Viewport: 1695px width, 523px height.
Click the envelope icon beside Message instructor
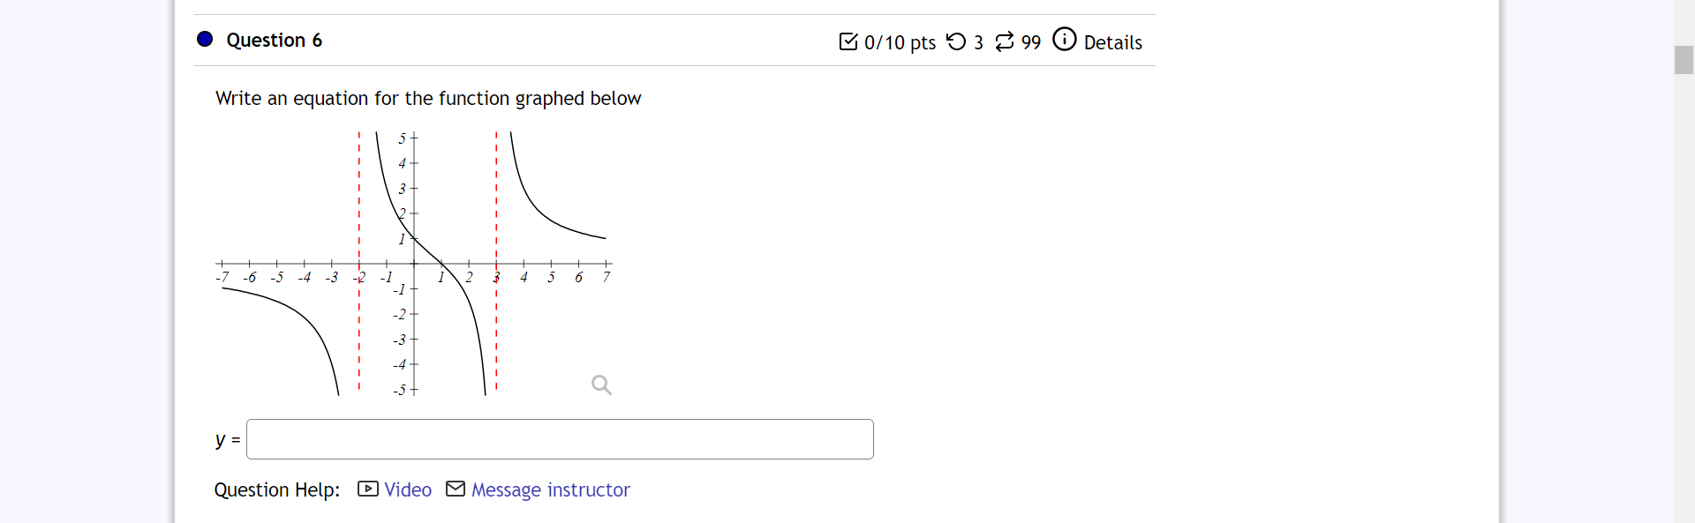tap(456, 489)
